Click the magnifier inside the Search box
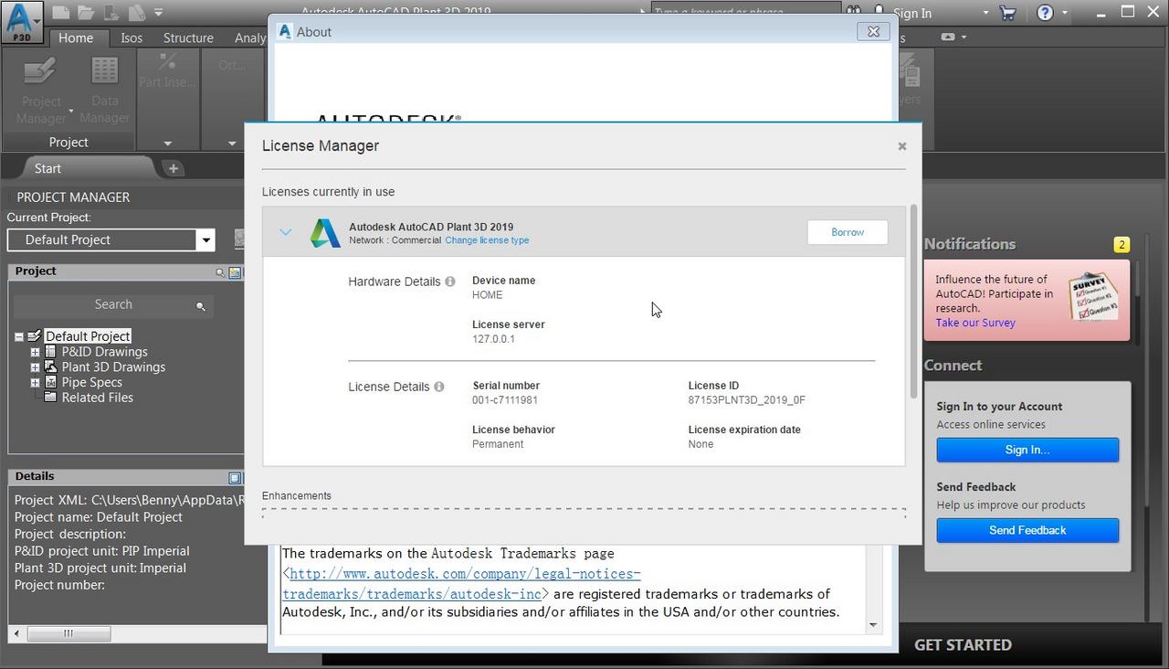The width and height of the screenshot is (1169, 669). [x=201, y=305]
